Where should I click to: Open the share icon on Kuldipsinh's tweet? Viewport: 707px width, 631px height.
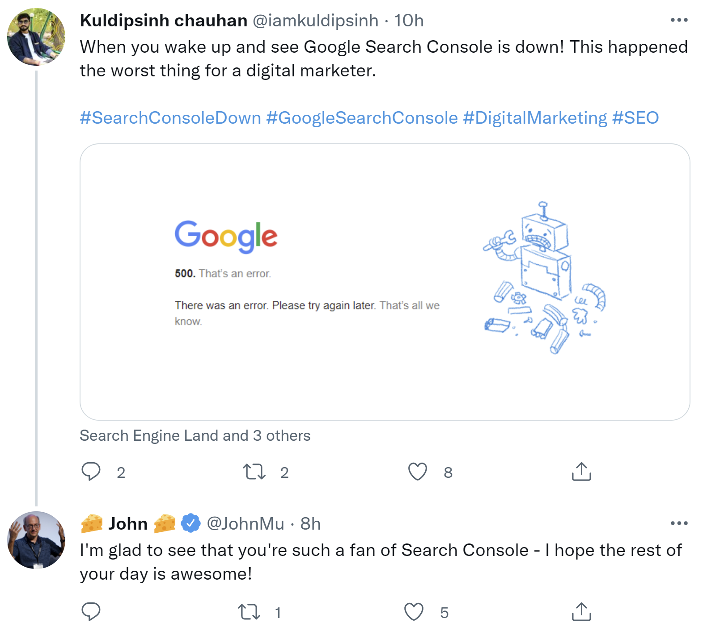pos(581,471)
